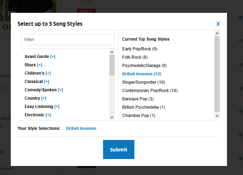This screenshot has width=243, height=175.
Task: Select Singer/Songwriter (10) style
Action: (x=143, y=82)
